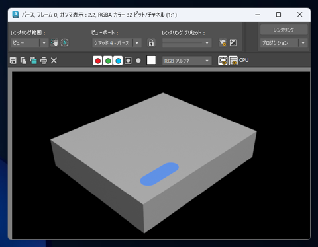This screenshot has width=318, height=247.
Task: Click the save image icon
Action: click(x=13, y=61)
